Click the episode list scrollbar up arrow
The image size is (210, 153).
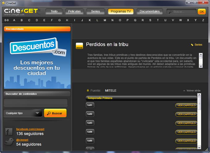(x=199, y=95)
